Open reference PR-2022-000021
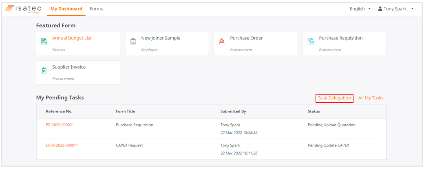 click(x=60, y=125)
